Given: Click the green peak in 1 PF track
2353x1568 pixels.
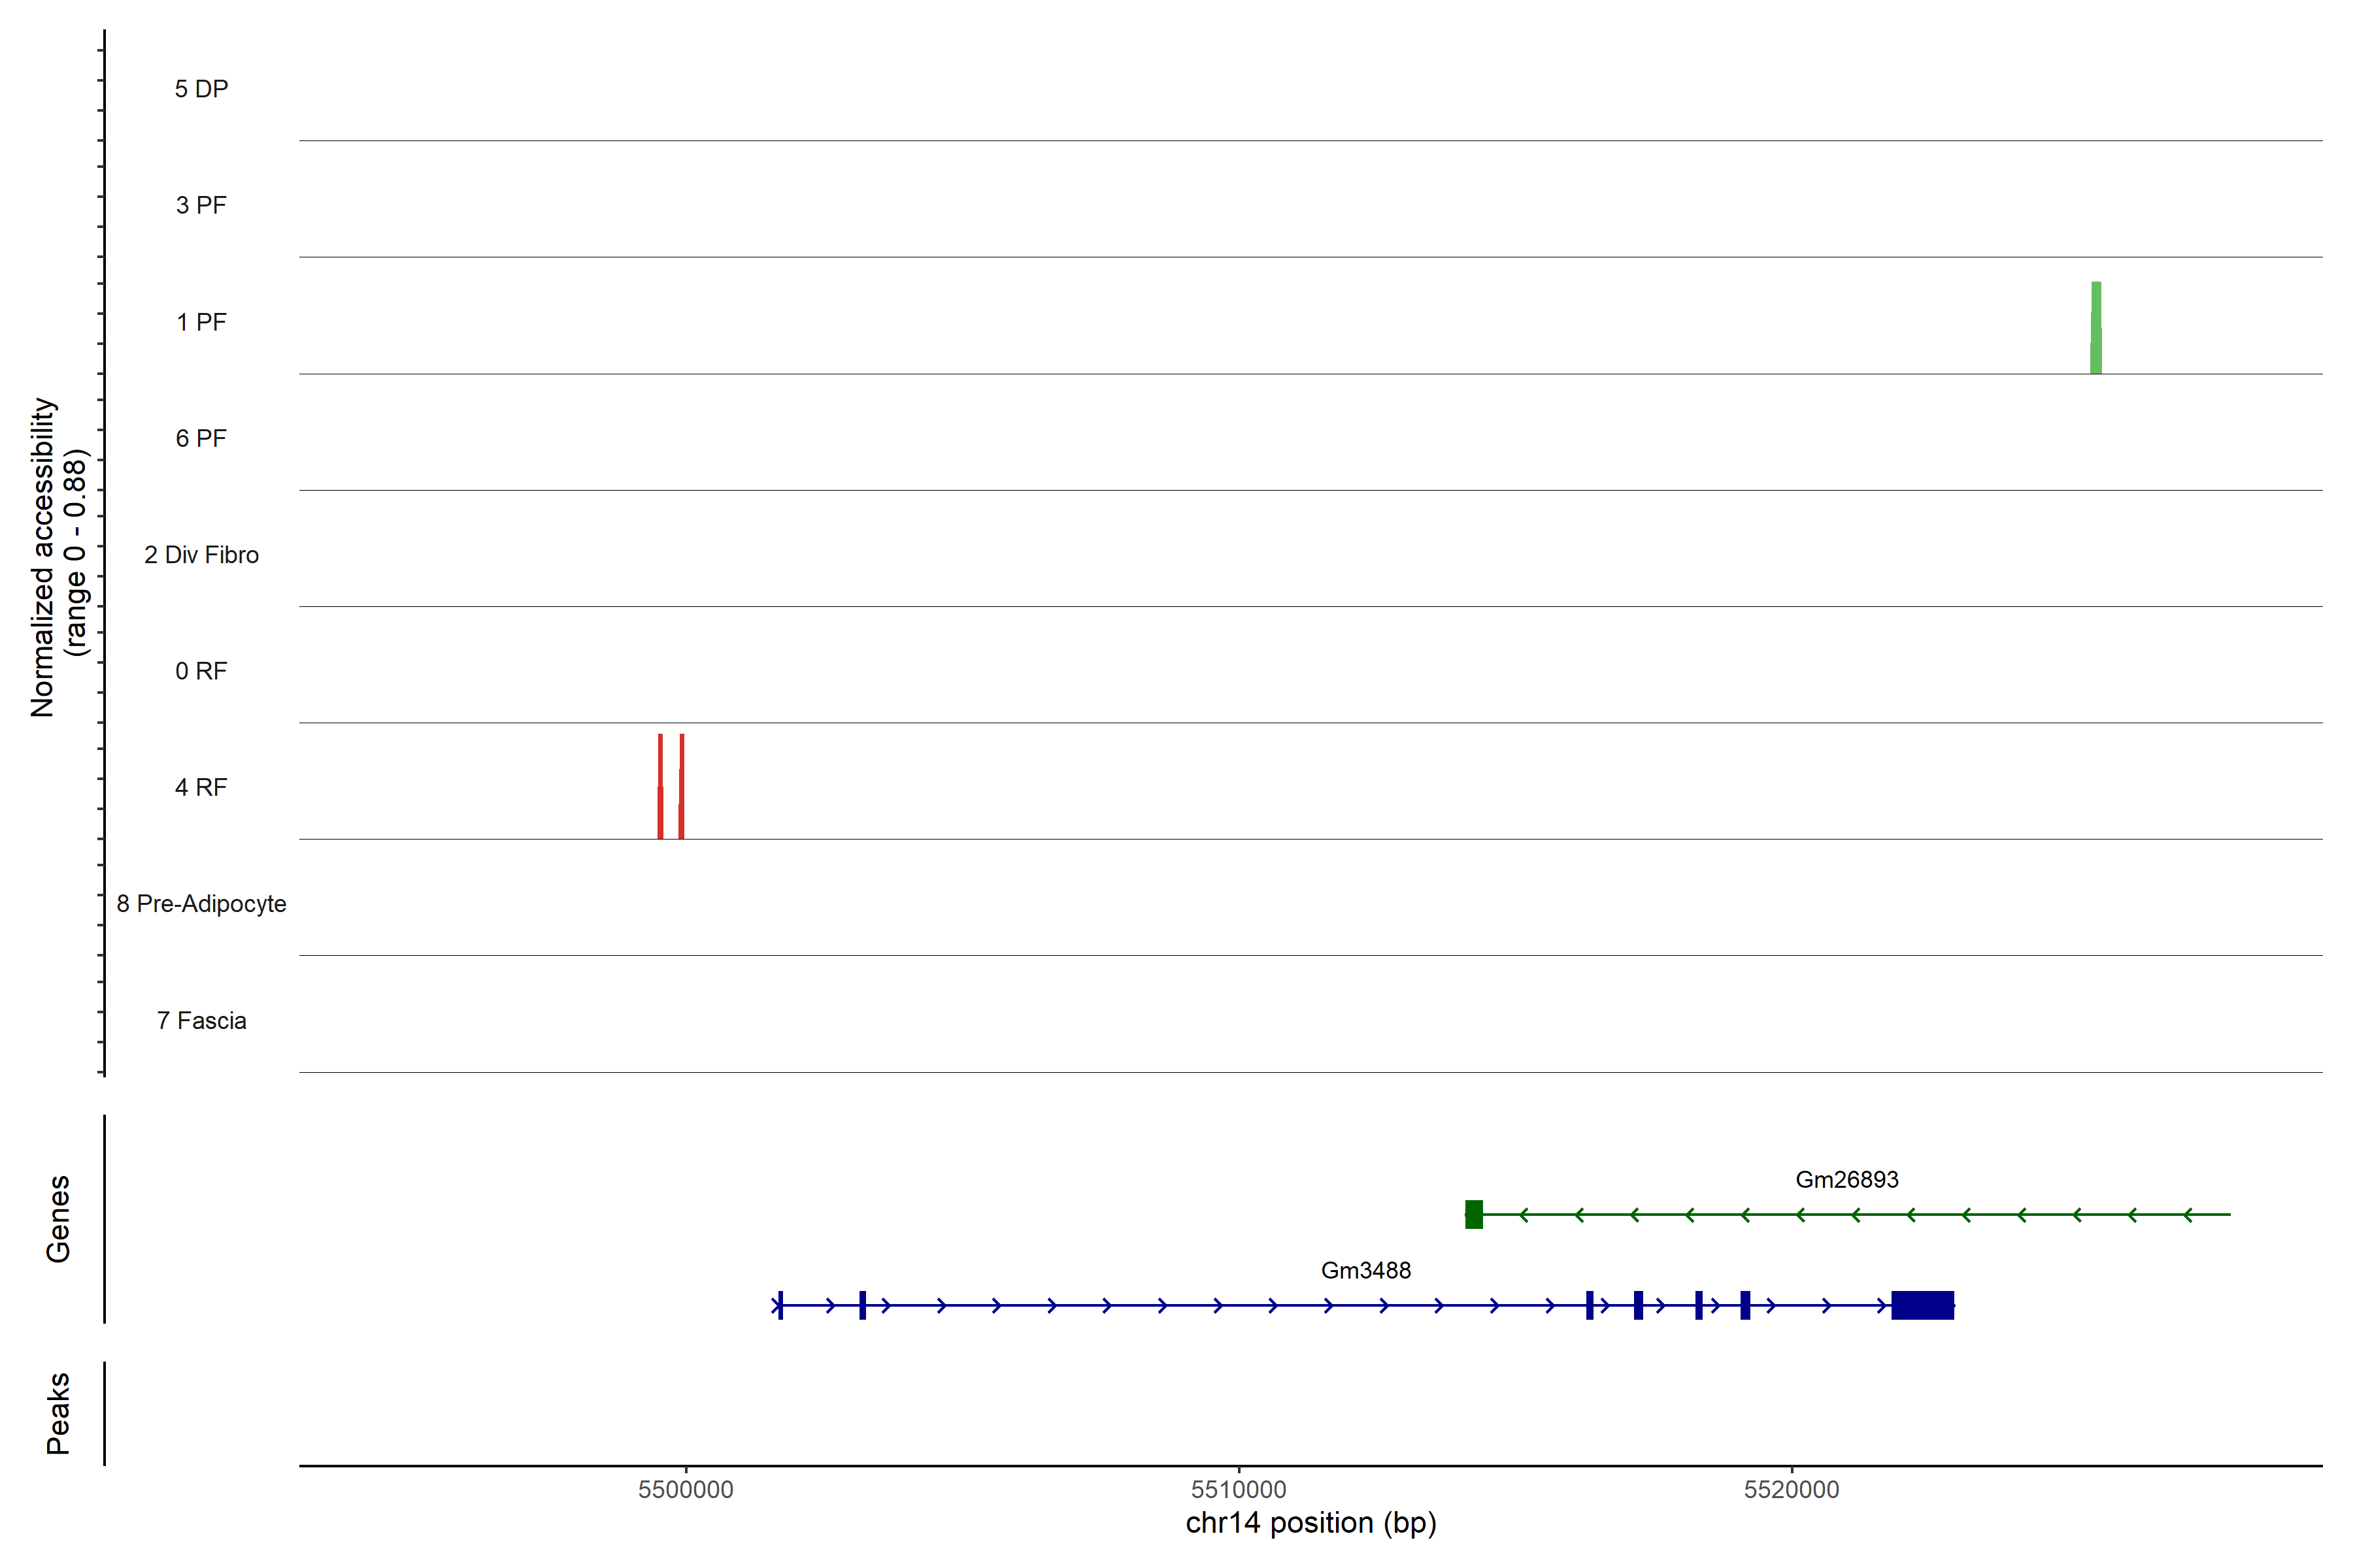Looking at the screenshot, I should [2096, 328].
